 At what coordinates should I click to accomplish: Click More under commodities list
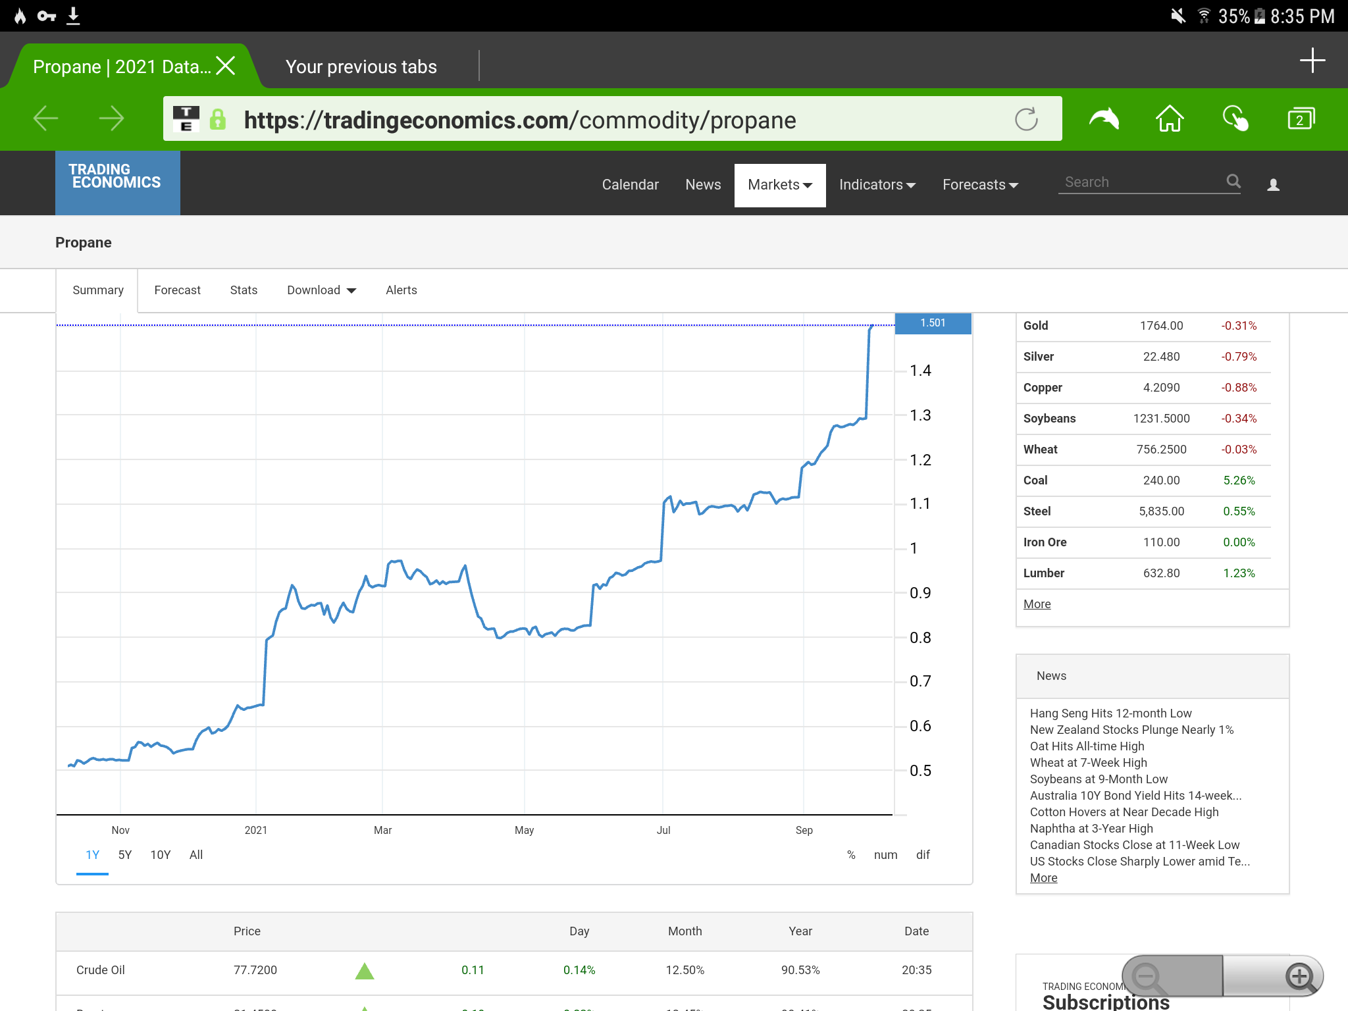coord(1037,604)
